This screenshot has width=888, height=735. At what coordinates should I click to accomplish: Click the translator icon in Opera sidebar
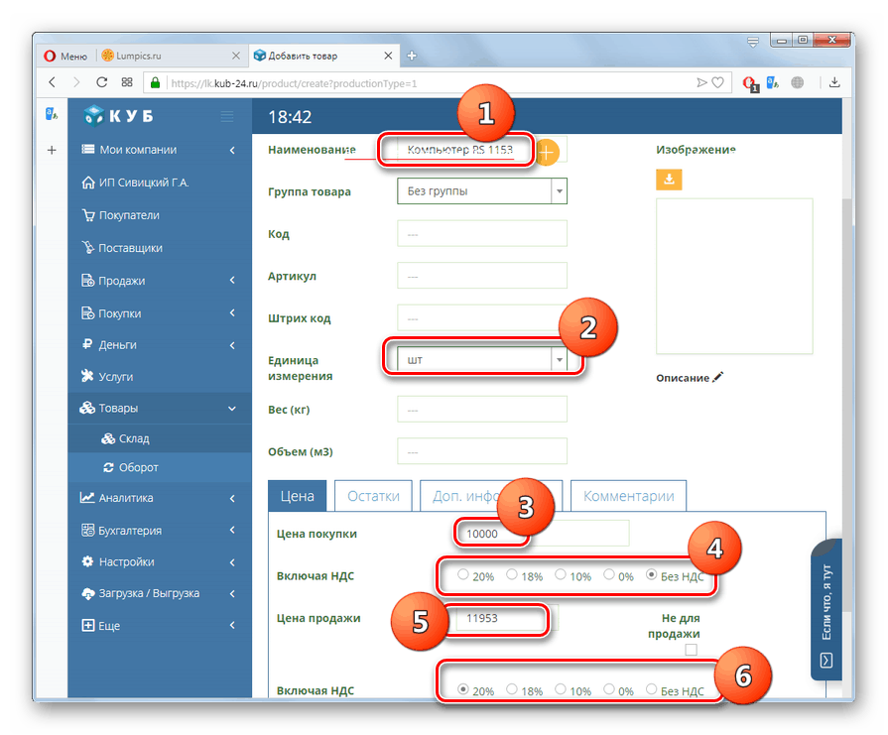(52, 114)
